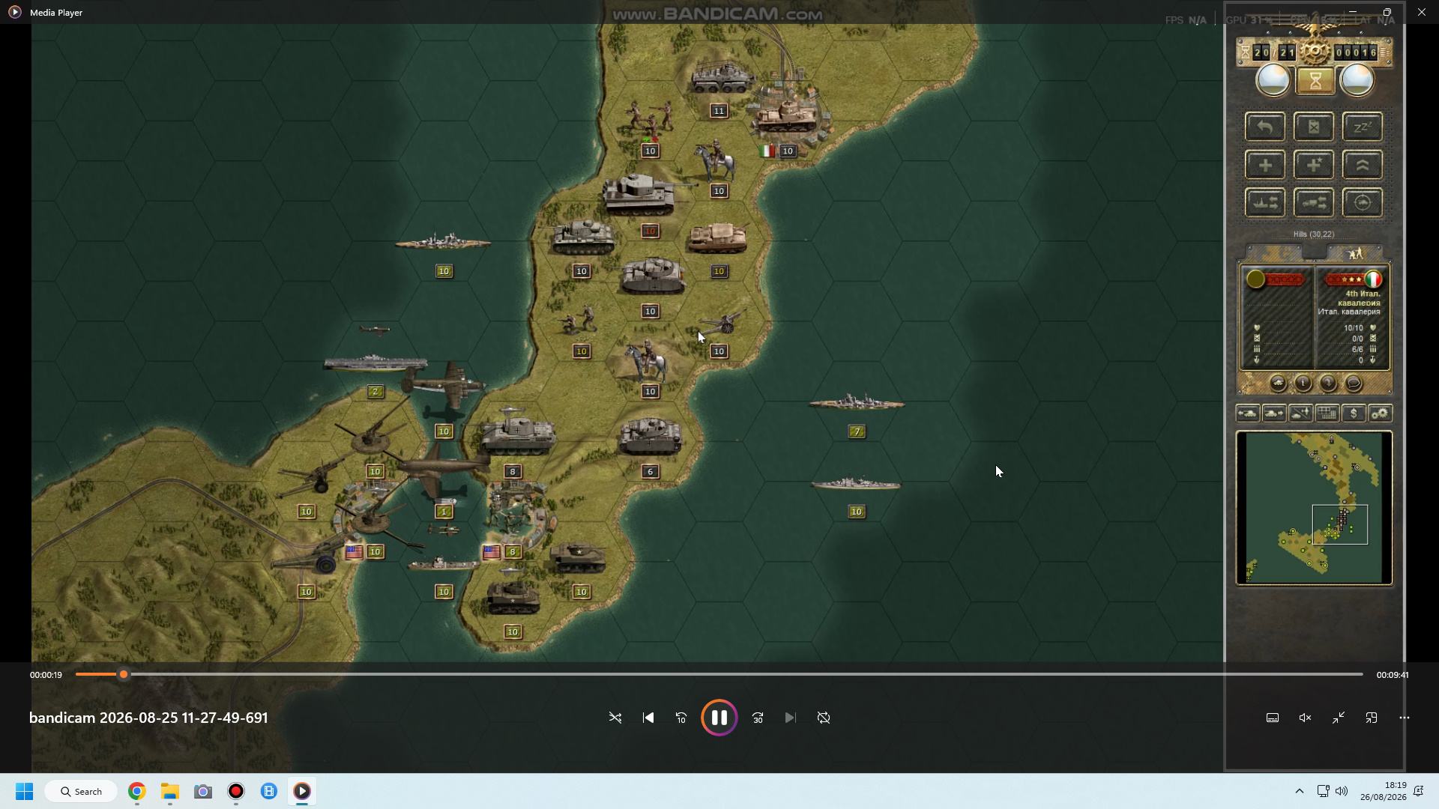Click the round speech bubble button

tap(1354, 384)
